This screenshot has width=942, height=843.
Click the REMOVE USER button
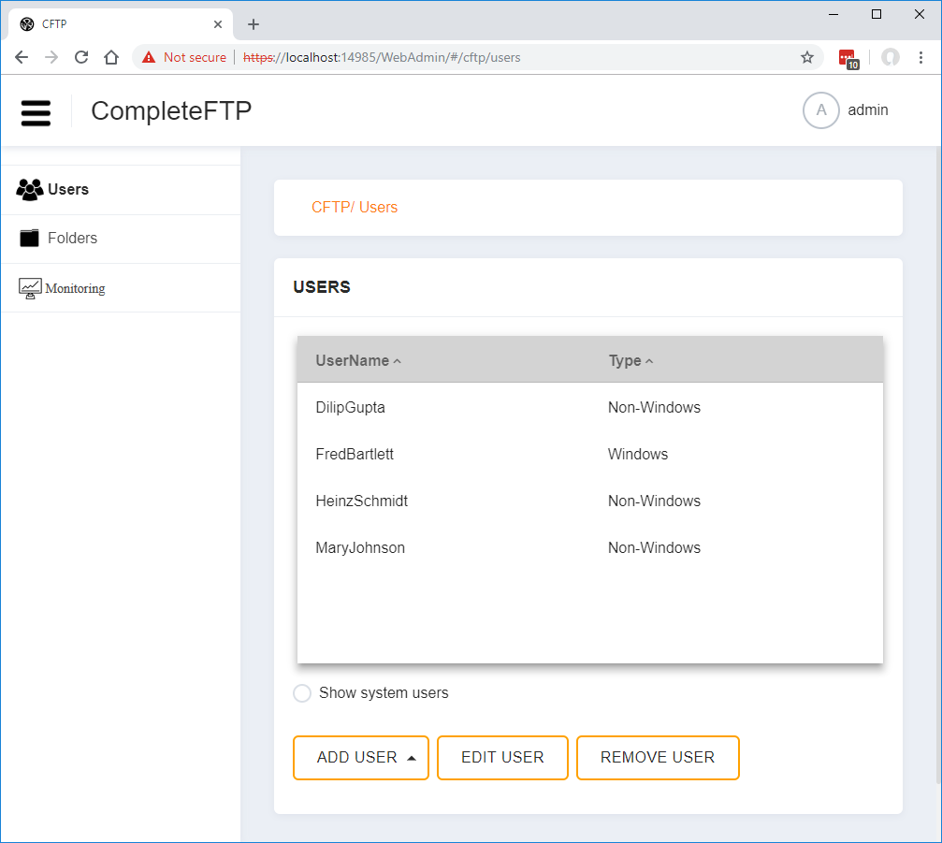point(658,757)
